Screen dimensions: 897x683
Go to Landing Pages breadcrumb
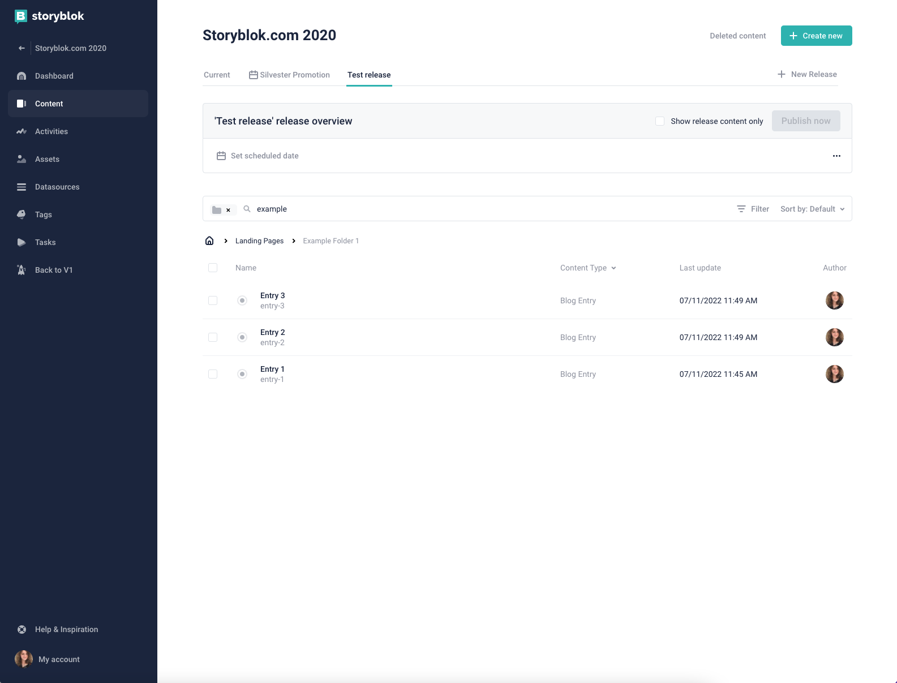point(259,240)
